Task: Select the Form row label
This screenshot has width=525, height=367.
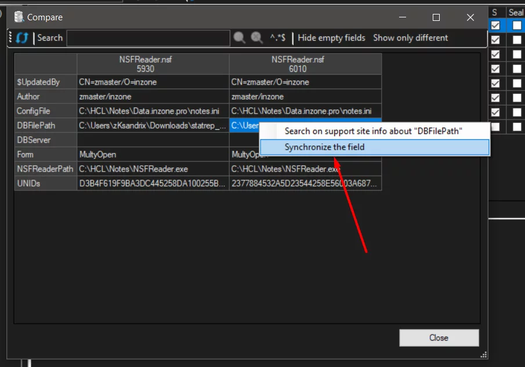Action: coord(46,155)
